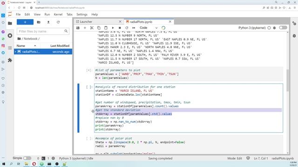Open the Tabs menu

[x=69, y=14]
